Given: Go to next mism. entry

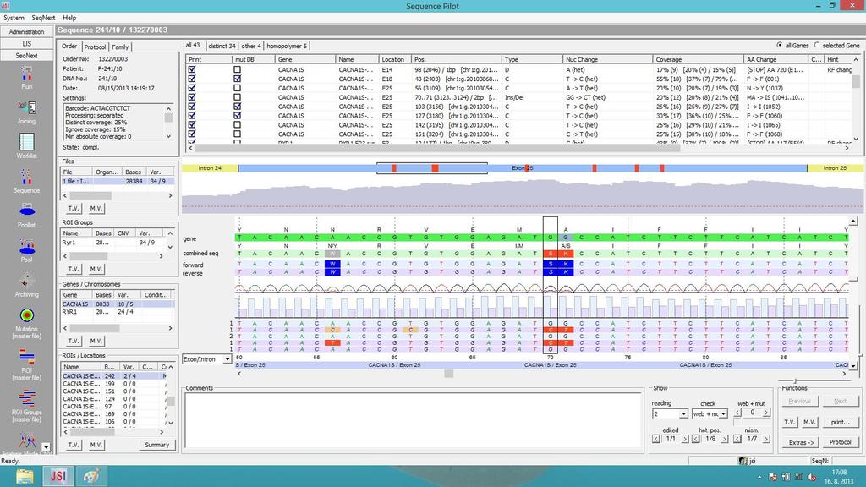Looking at the screenshot, I should click(766, 439).
